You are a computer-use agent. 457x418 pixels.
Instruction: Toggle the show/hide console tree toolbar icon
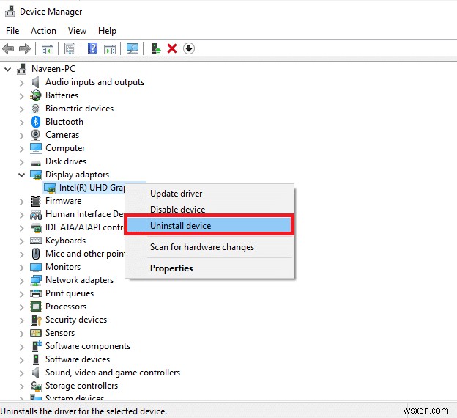[47, 48]
